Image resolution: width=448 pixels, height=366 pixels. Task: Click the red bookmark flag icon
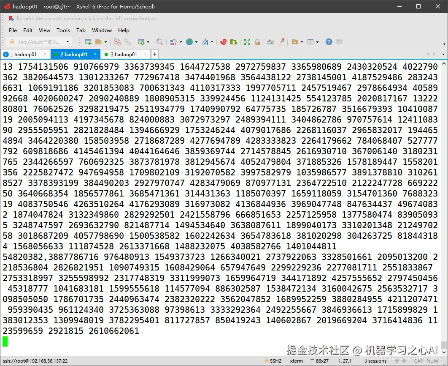point(11,19)
